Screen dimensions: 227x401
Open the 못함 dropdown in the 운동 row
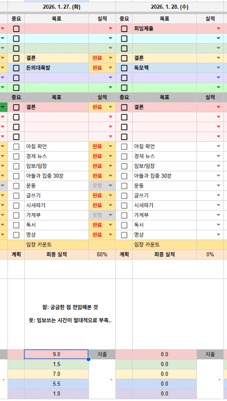tap(111, 186)
